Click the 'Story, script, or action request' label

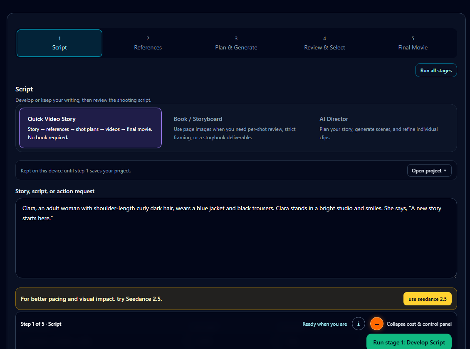(x=55, y=191)
